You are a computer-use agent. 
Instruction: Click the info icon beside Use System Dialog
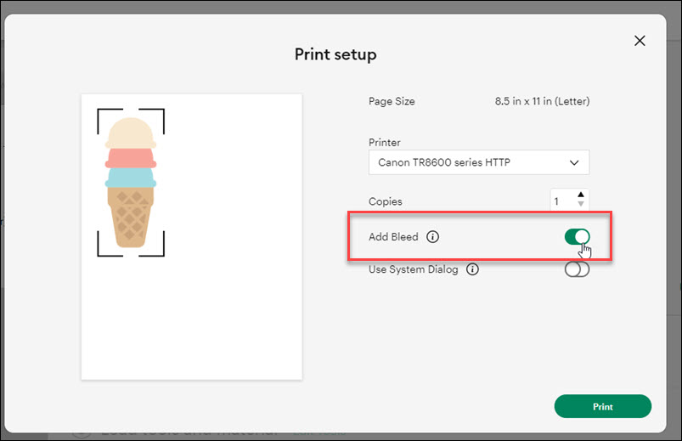472,269
